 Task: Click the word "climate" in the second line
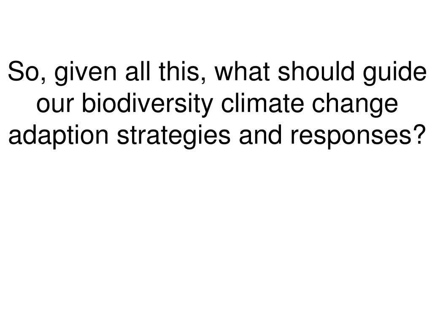click(x=262, y=103)
